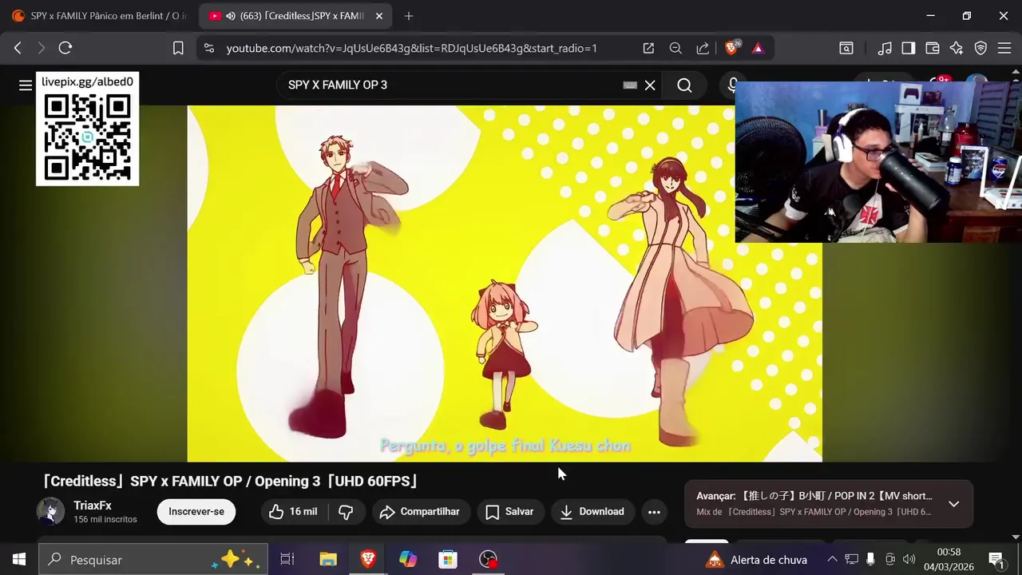Close the Creditless SPY x FAMILY tab
1022x575 pixels.
(379, 16)
